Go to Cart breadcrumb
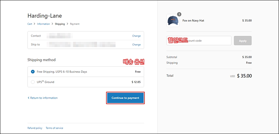Viewport: 279px width, 134px height. [x=30, y=24]
